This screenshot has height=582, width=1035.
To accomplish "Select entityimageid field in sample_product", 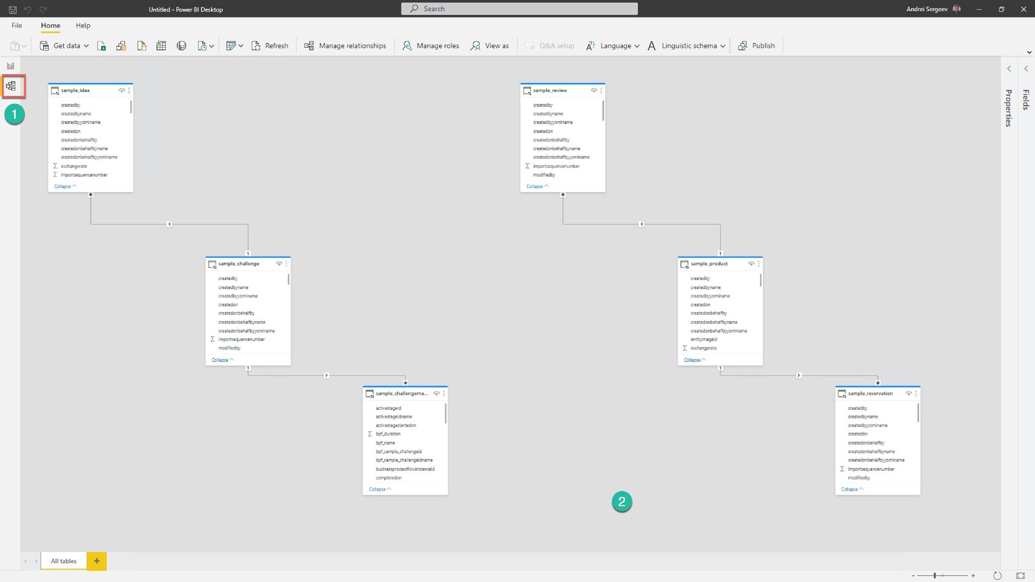I will 704,339.
